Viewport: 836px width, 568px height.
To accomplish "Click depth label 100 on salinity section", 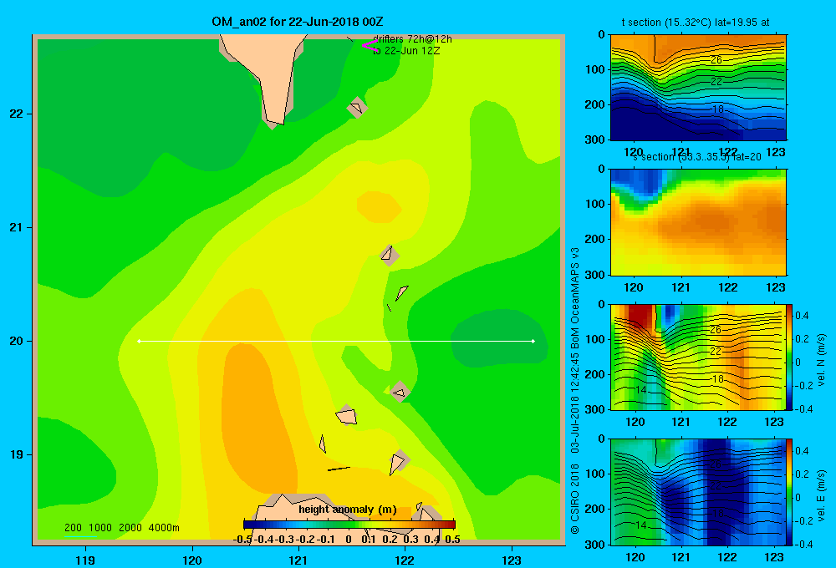I will (x=597, y=204).
